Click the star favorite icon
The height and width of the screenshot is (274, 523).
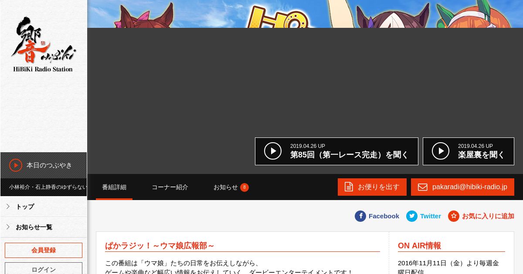(x=454, y=216)
